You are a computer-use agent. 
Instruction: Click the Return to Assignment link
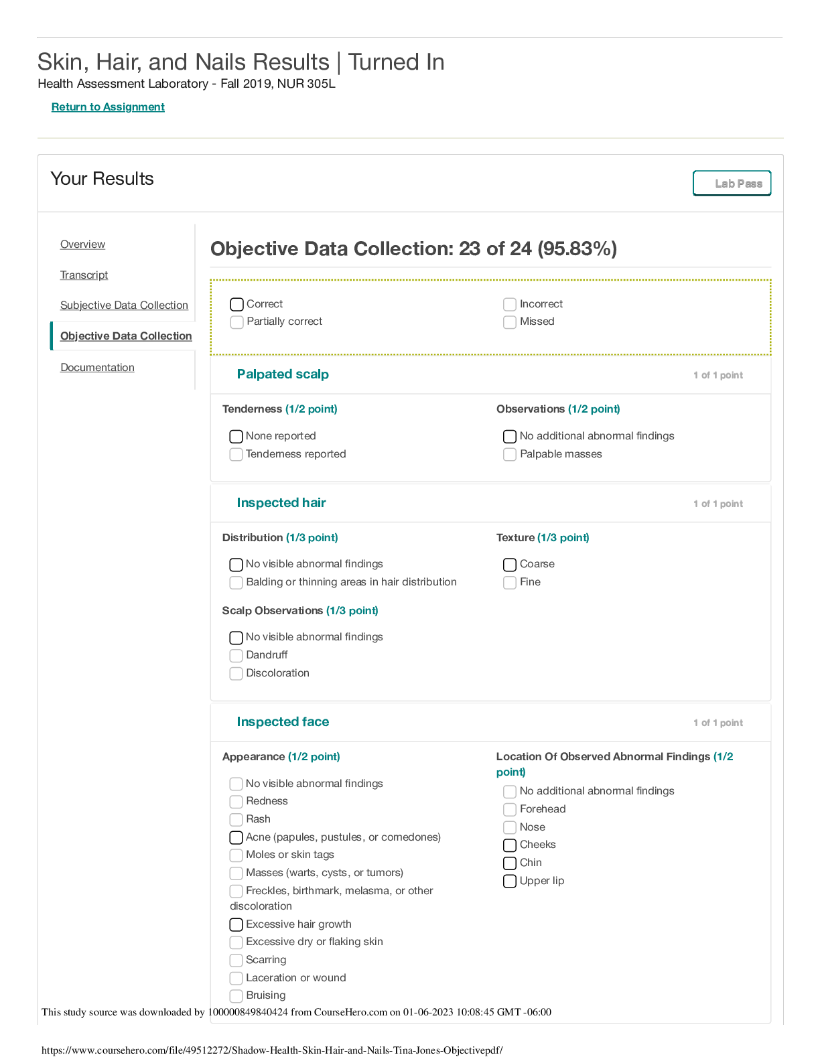click(108, 107)
